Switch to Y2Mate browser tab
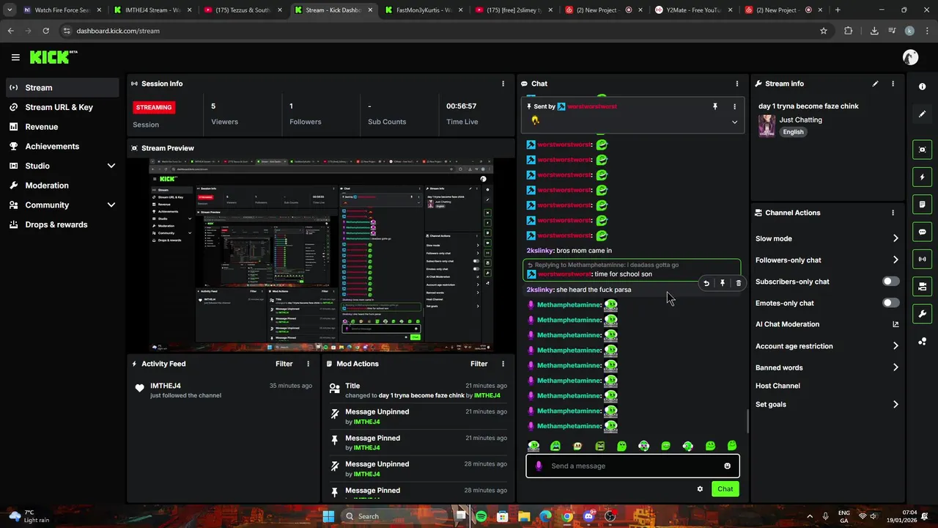The height and width of the screenshot is (528, 938). point(693,10)
